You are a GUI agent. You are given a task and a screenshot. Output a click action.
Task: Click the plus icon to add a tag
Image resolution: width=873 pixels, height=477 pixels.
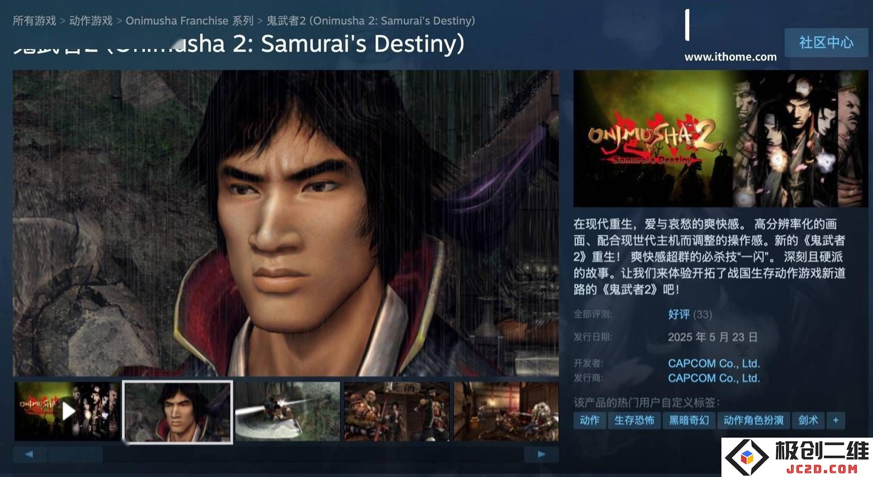[835, 420]
